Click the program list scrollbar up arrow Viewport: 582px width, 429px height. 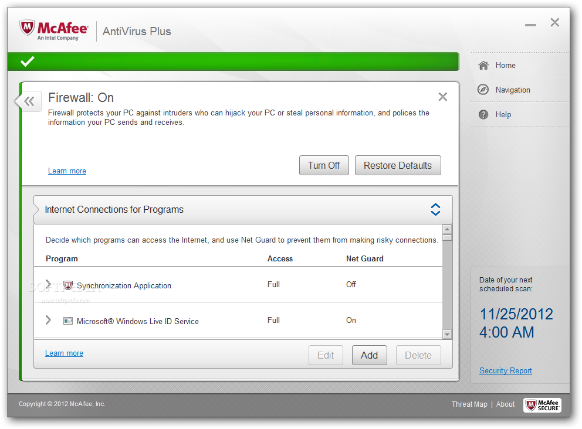[447, 229]
